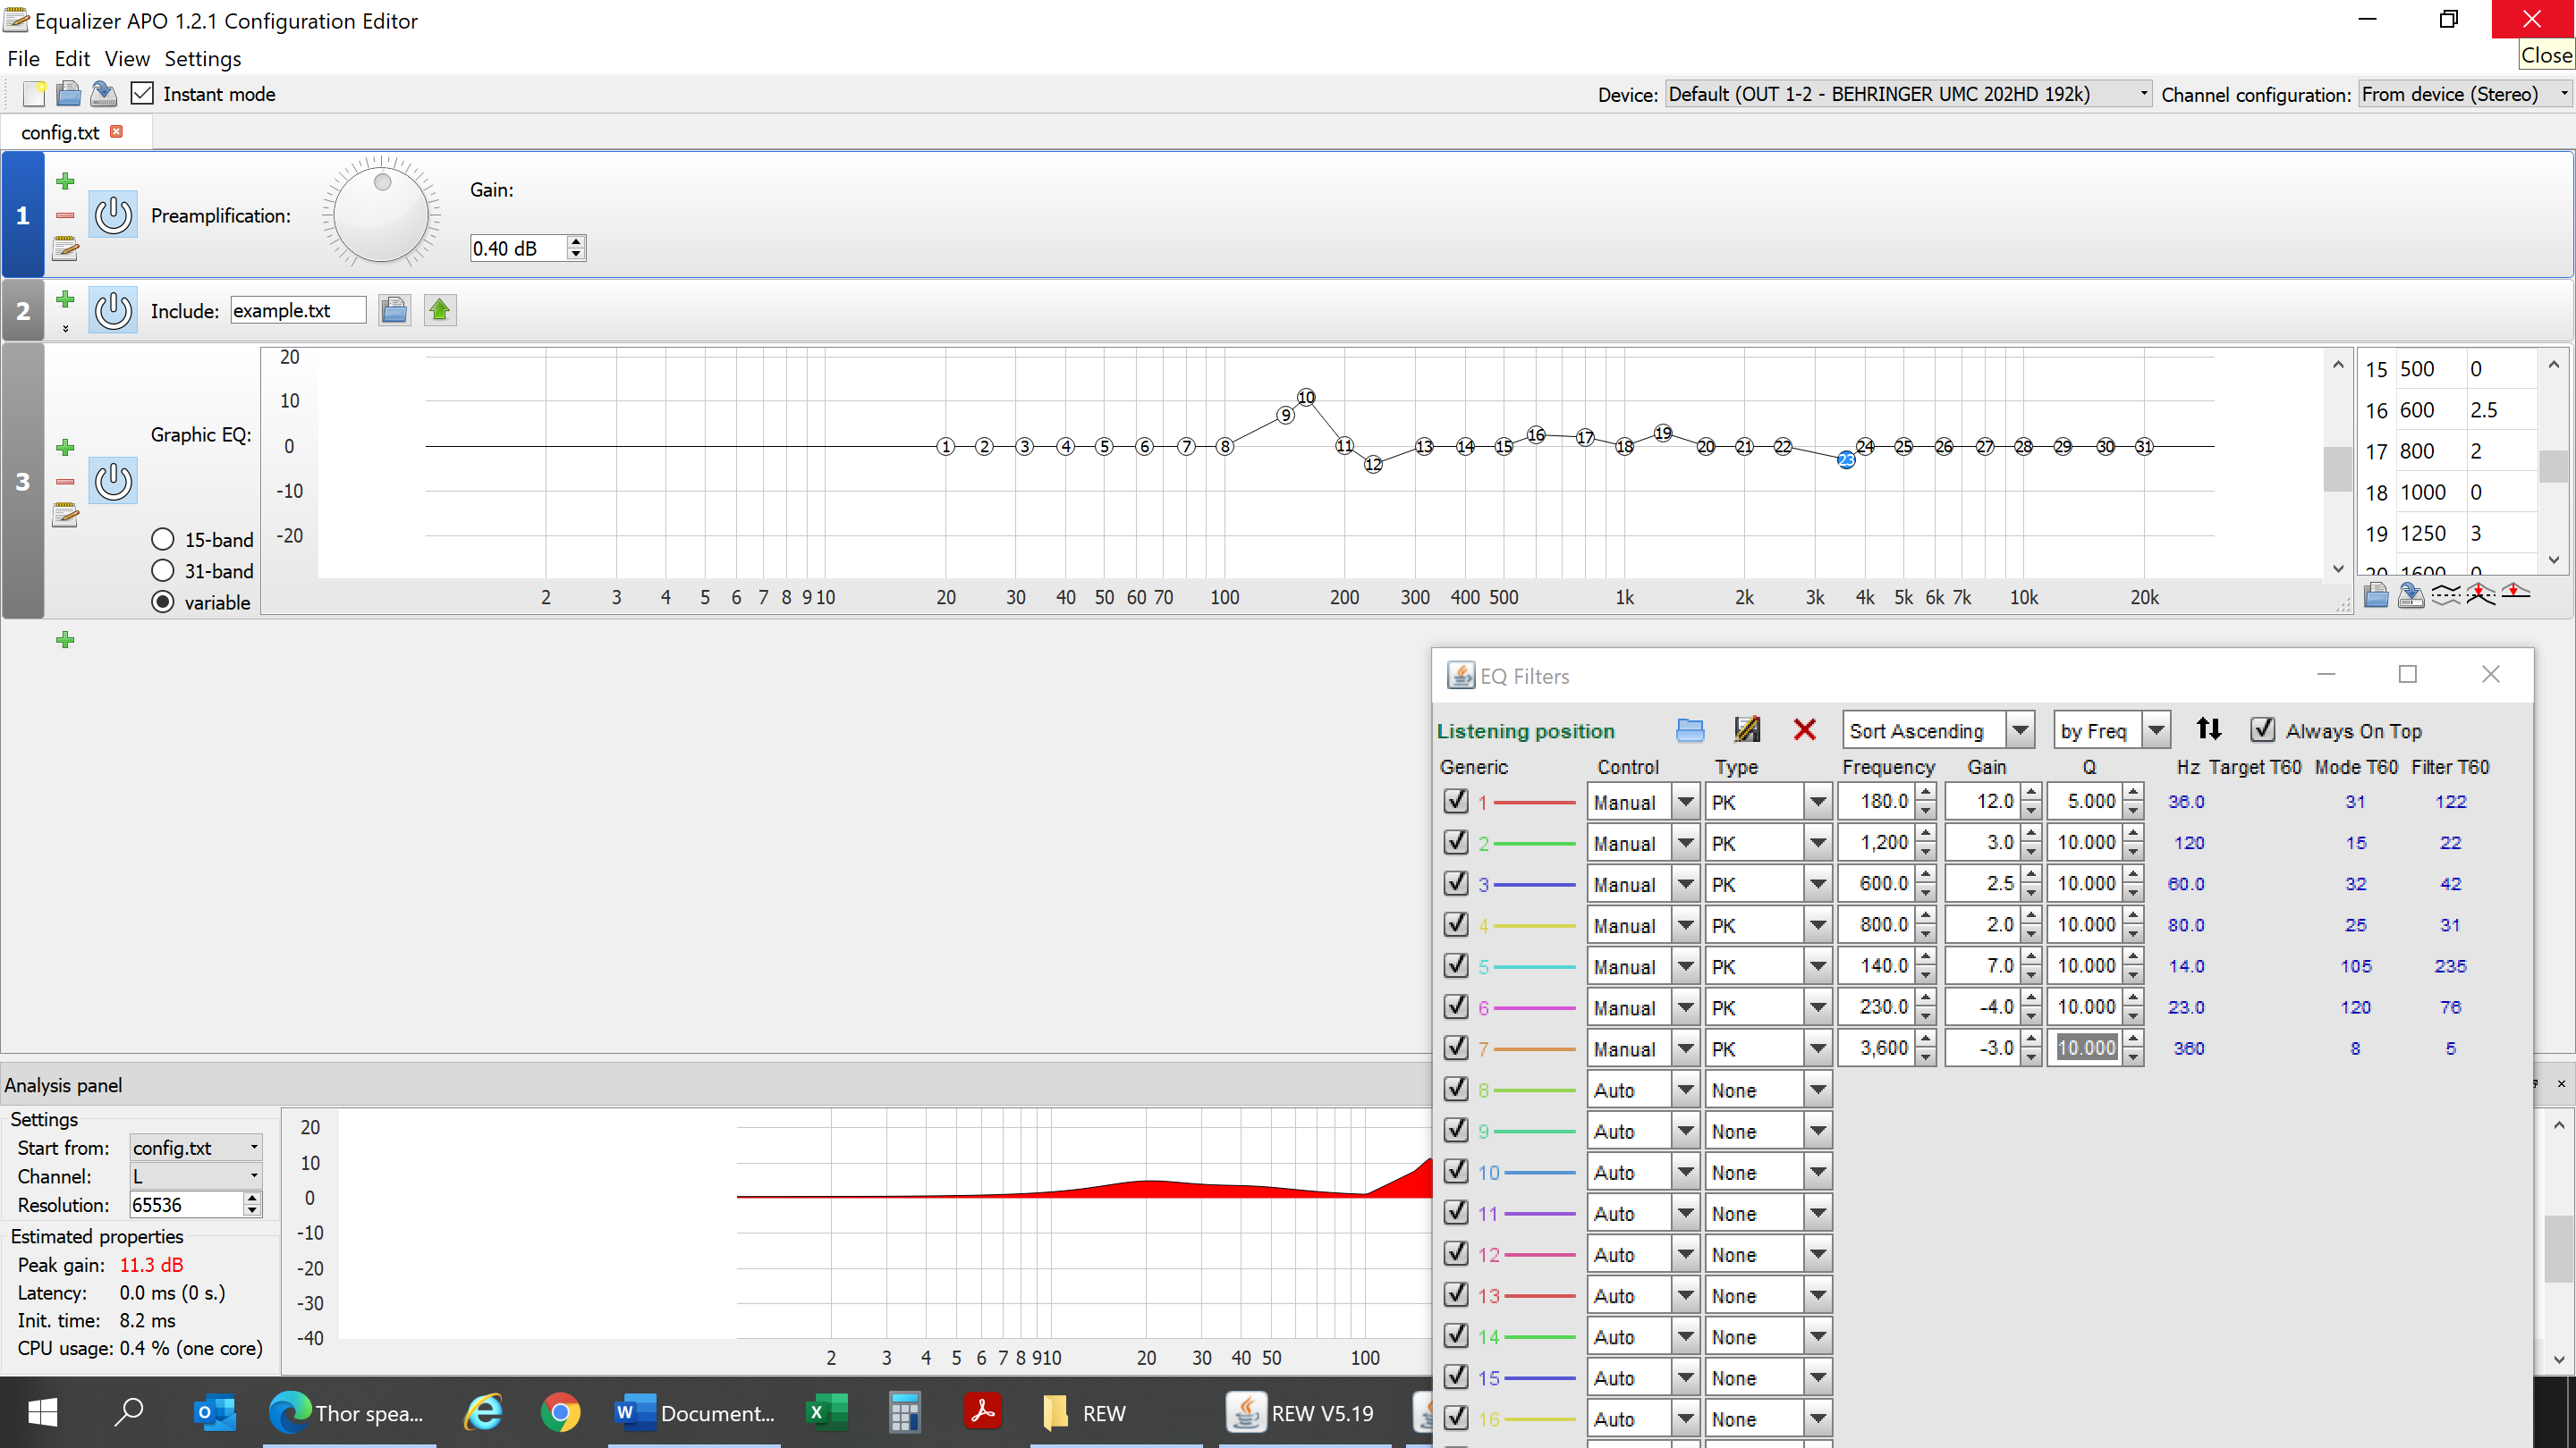Viewport: 2576px width, 1448px height.
Task: Click the New file icon in toolbar
Action: [x=34, y=94]
